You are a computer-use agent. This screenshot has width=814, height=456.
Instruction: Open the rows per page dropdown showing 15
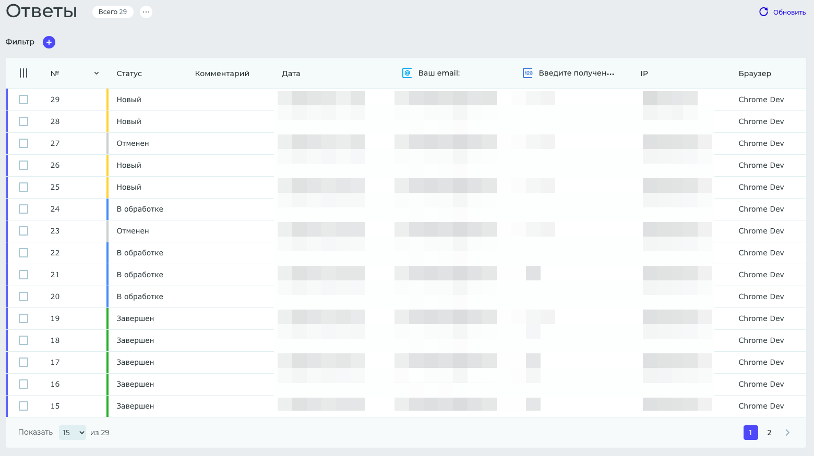coord(73,433)
